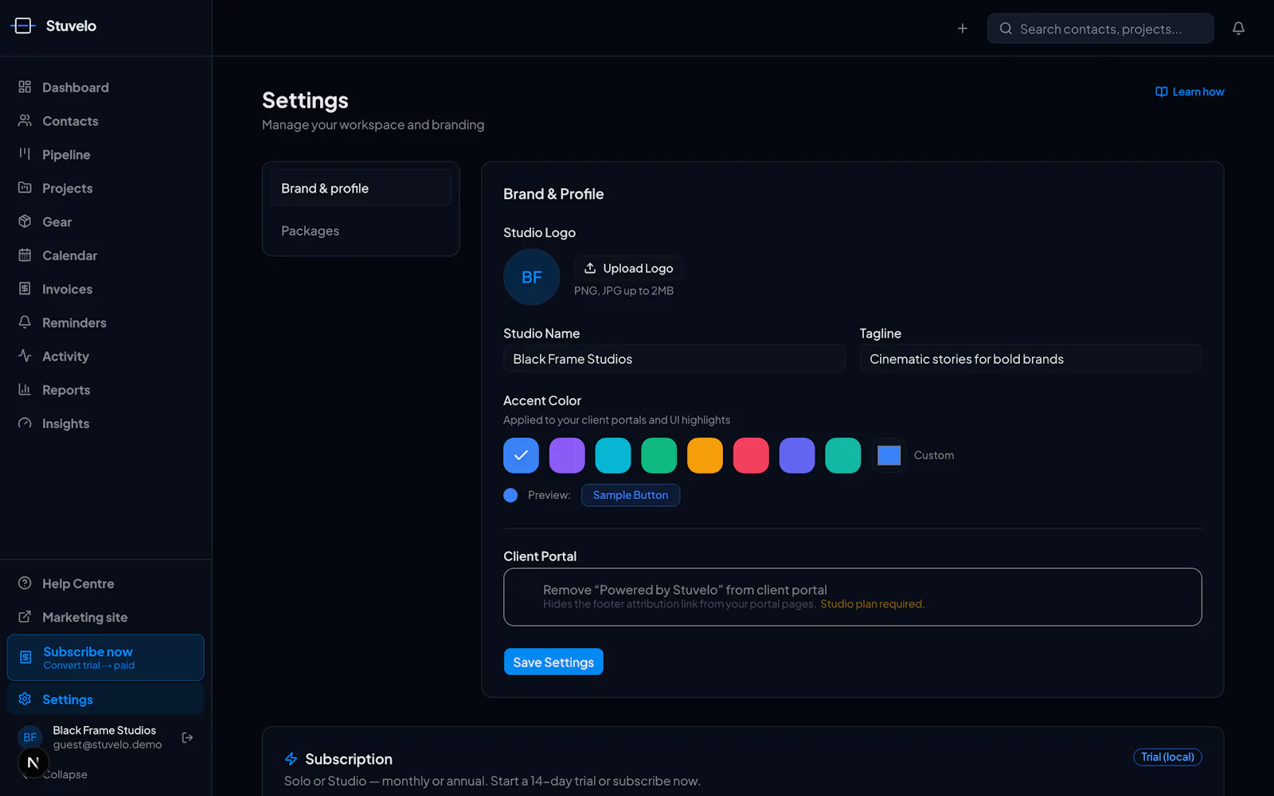Click the plus icon in top bar
The width and height of the screenshot is (1274, 796).
pos(963,29)
